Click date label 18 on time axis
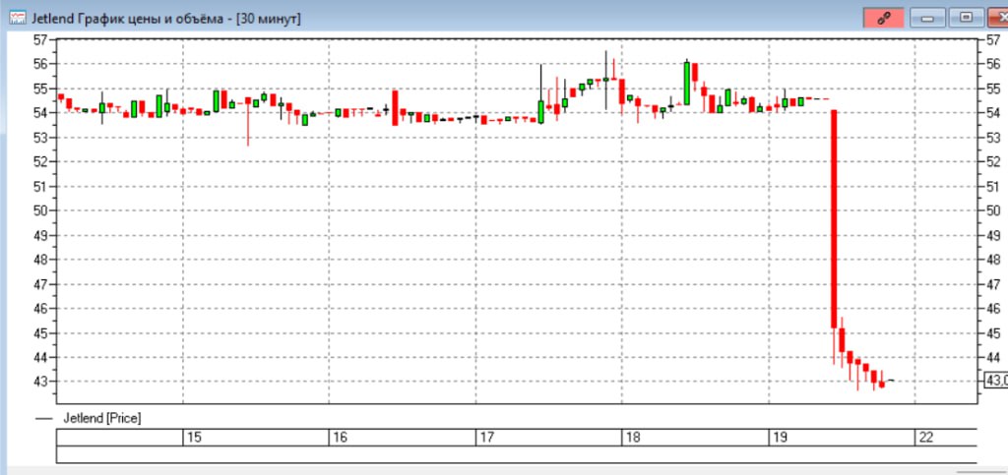The image size is (1008, 475). [x=633, y=438]
